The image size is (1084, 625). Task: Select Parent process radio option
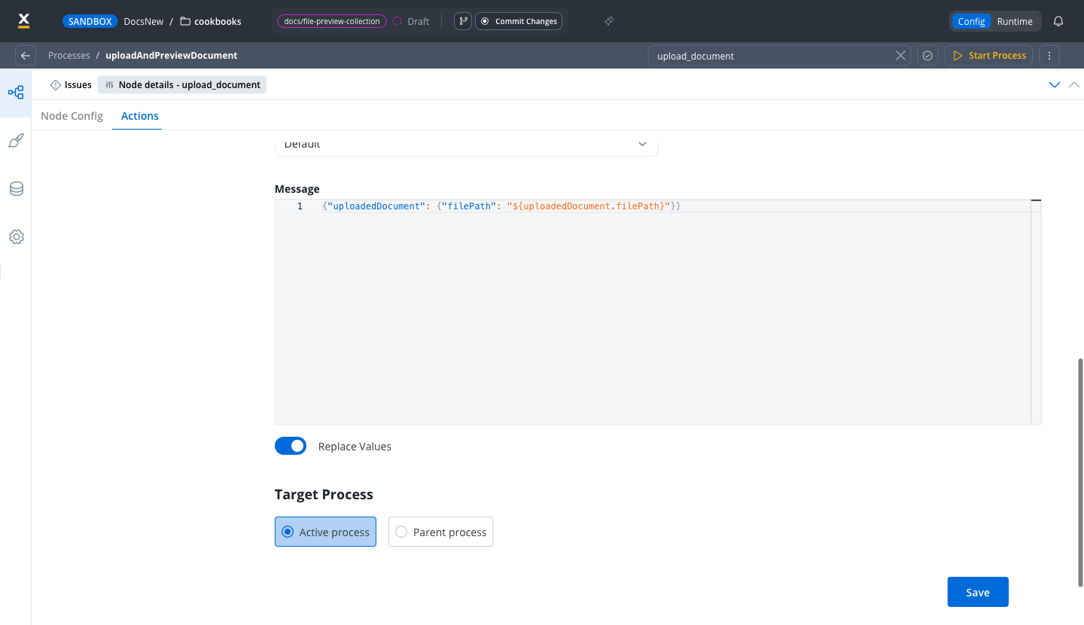(x=440, y=532)
